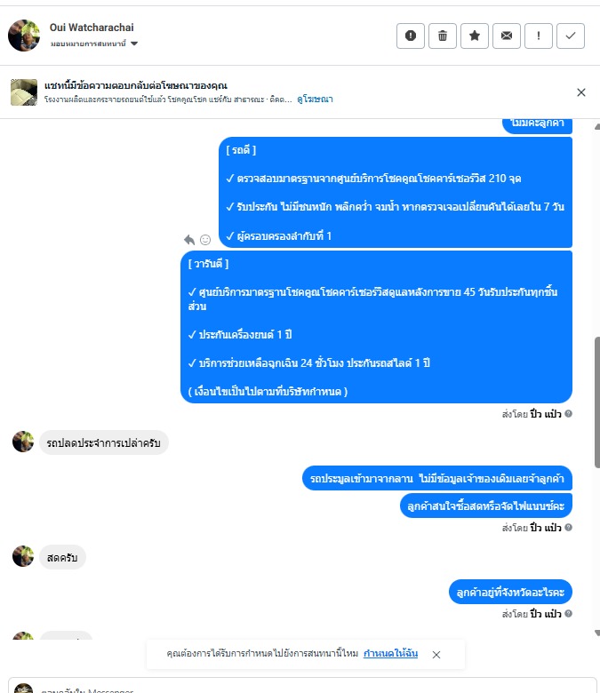The width and height of the screenshot is (600, 693).
Task: Close the assignment prompt notification
Action: point(436,655)
